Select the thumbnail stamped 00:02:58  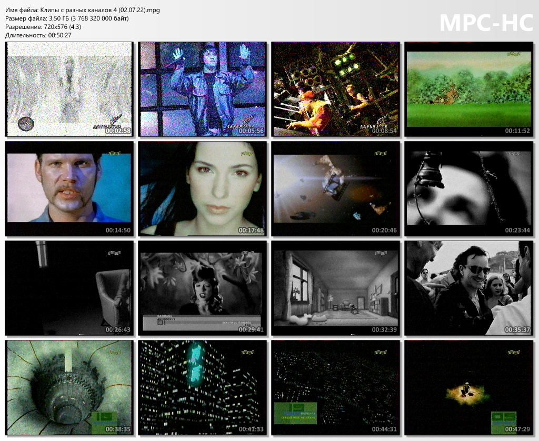(69, 89)
